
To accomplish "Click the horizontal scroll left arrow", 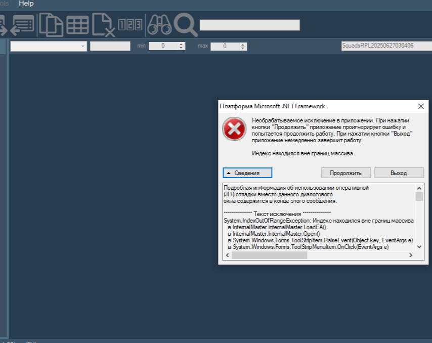I will 227,255.
